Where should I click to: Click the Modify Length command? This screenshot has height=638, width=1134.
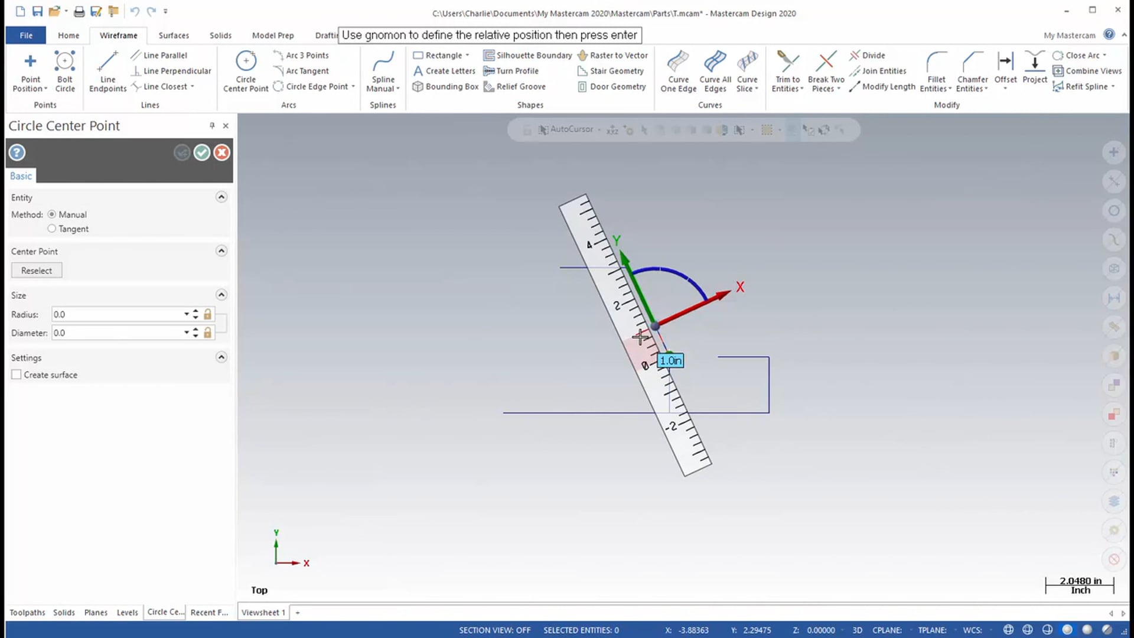tap(882, 86)
